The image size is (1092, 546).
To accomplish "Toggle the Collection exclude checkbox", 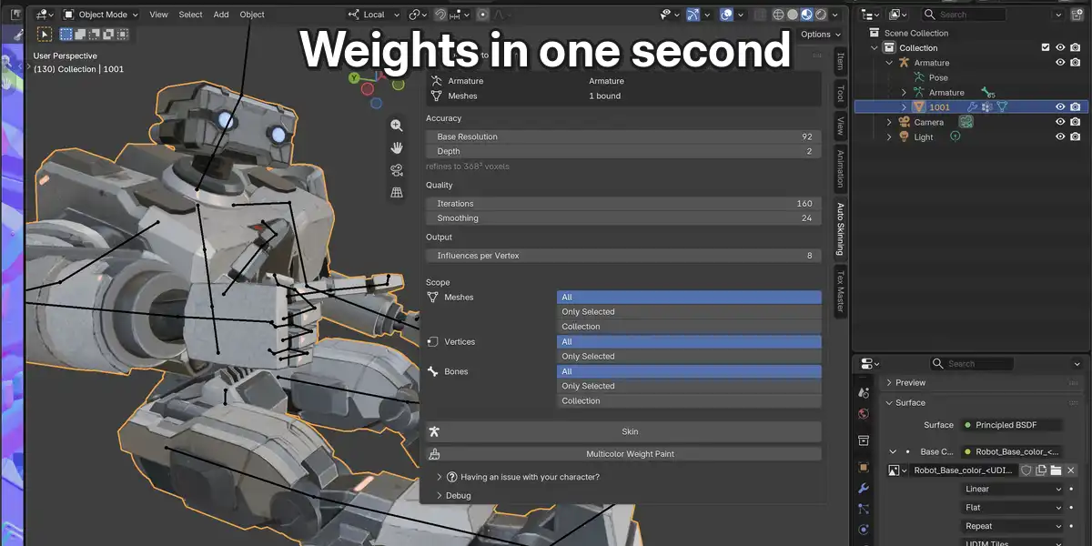I will coord(1046,47).
